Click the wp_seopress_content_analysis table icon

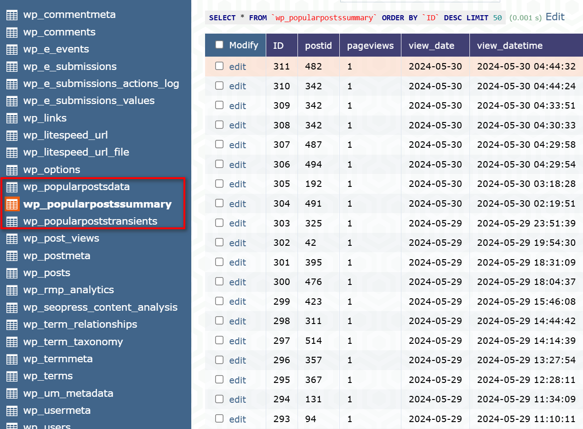[12, 307]
